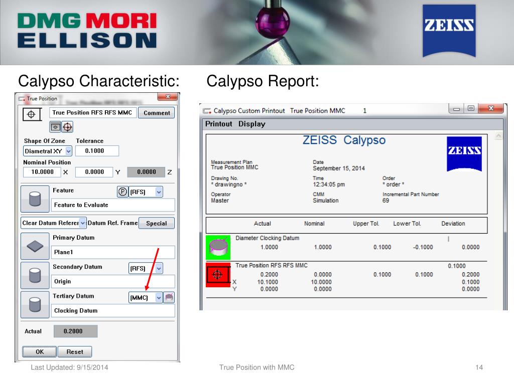The height and width of the screenshot is (385, 514).
Task: Select the Primary Datum plane icon
Action: [35, 246]
